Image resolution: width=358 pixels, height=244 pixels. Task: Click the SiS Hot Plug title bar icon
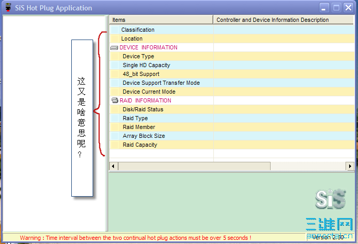click(8, 7)
